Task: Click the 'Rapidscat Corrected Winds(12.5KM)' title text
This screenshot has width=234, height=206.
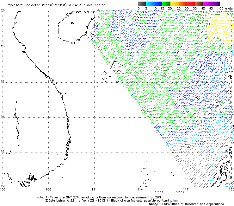Action: point(36,5)
